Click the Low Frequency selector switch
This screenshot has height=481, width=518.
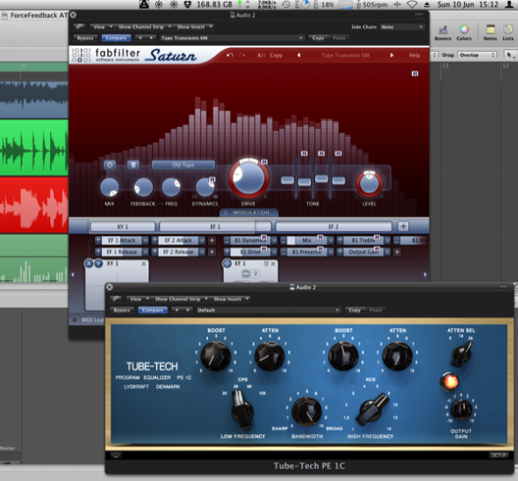tap(242, 410)
